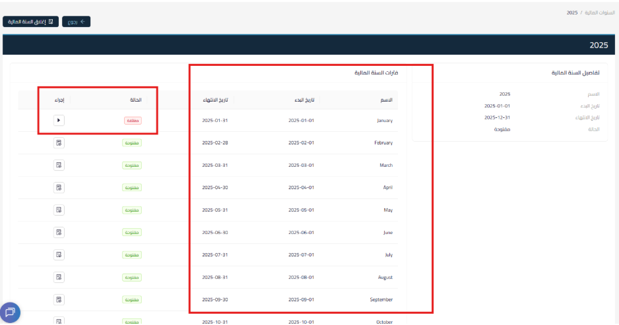Click fiscal year end date 2025-12-31
619x325 pixels.
pyautogui.click(x=498, y=117)
